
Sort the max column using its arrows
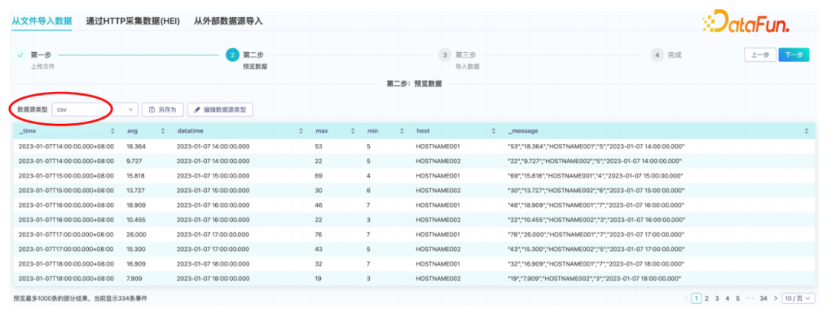[352, 131]
